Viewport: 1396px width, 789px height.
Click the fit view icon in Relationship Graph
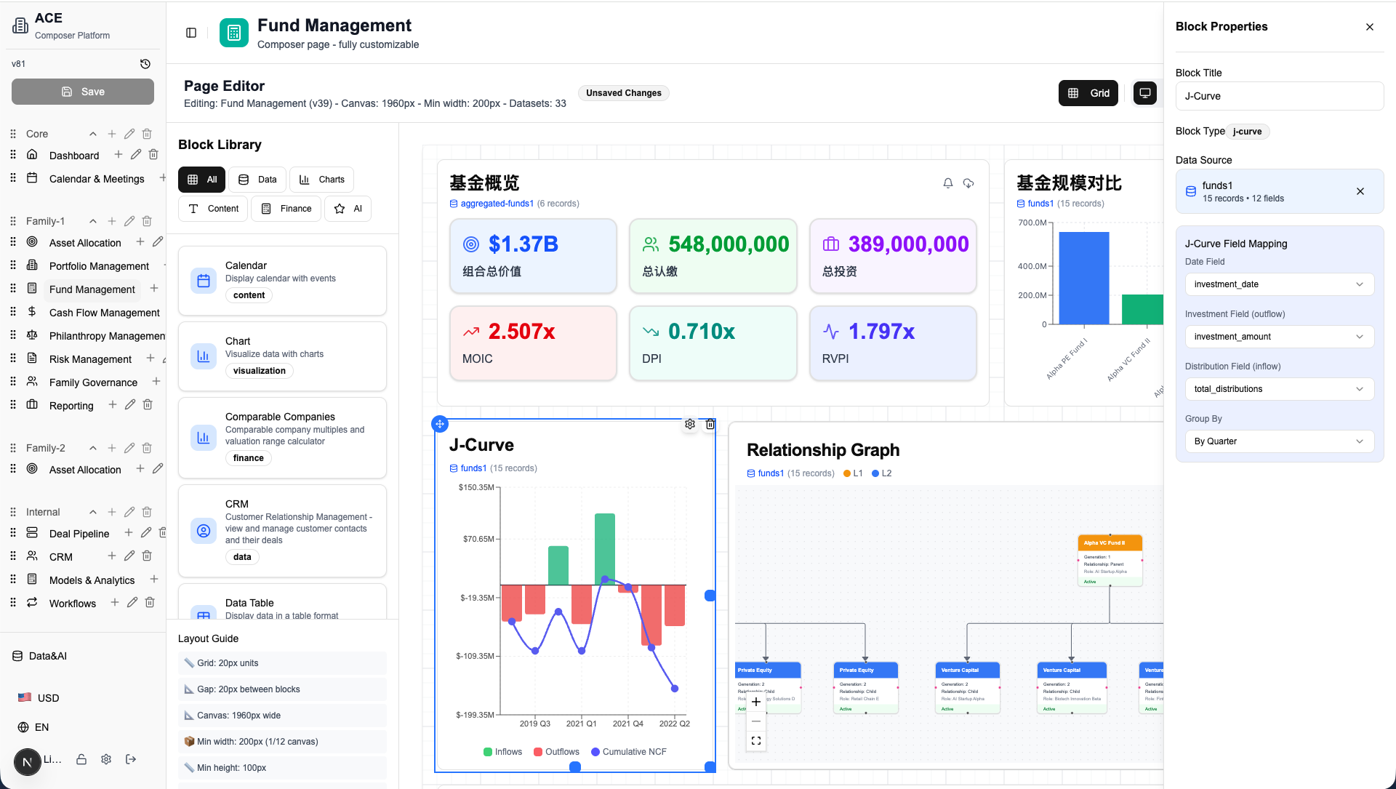point(756,740)
